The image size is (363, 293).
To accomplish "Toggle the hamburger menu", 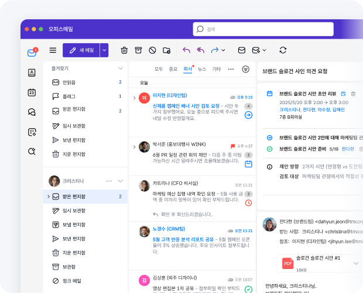I will pyautogui.click(x=53, y=50).
